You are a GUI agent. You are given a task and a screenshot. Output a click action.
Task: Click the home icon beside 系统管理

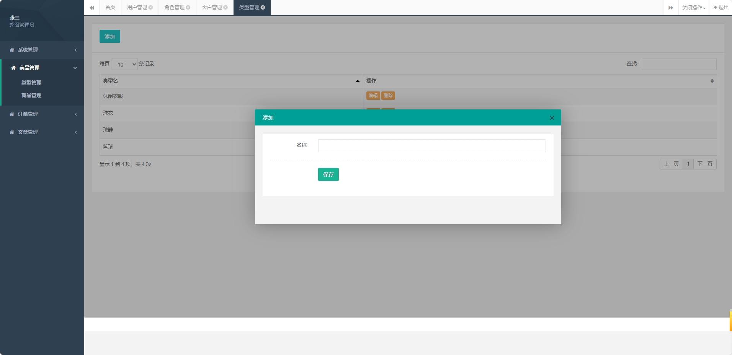pyautogui.click(x=12, y=50)
